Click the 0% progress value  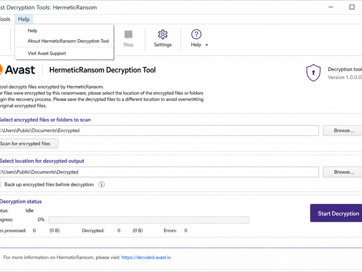(x=41, y=219)
